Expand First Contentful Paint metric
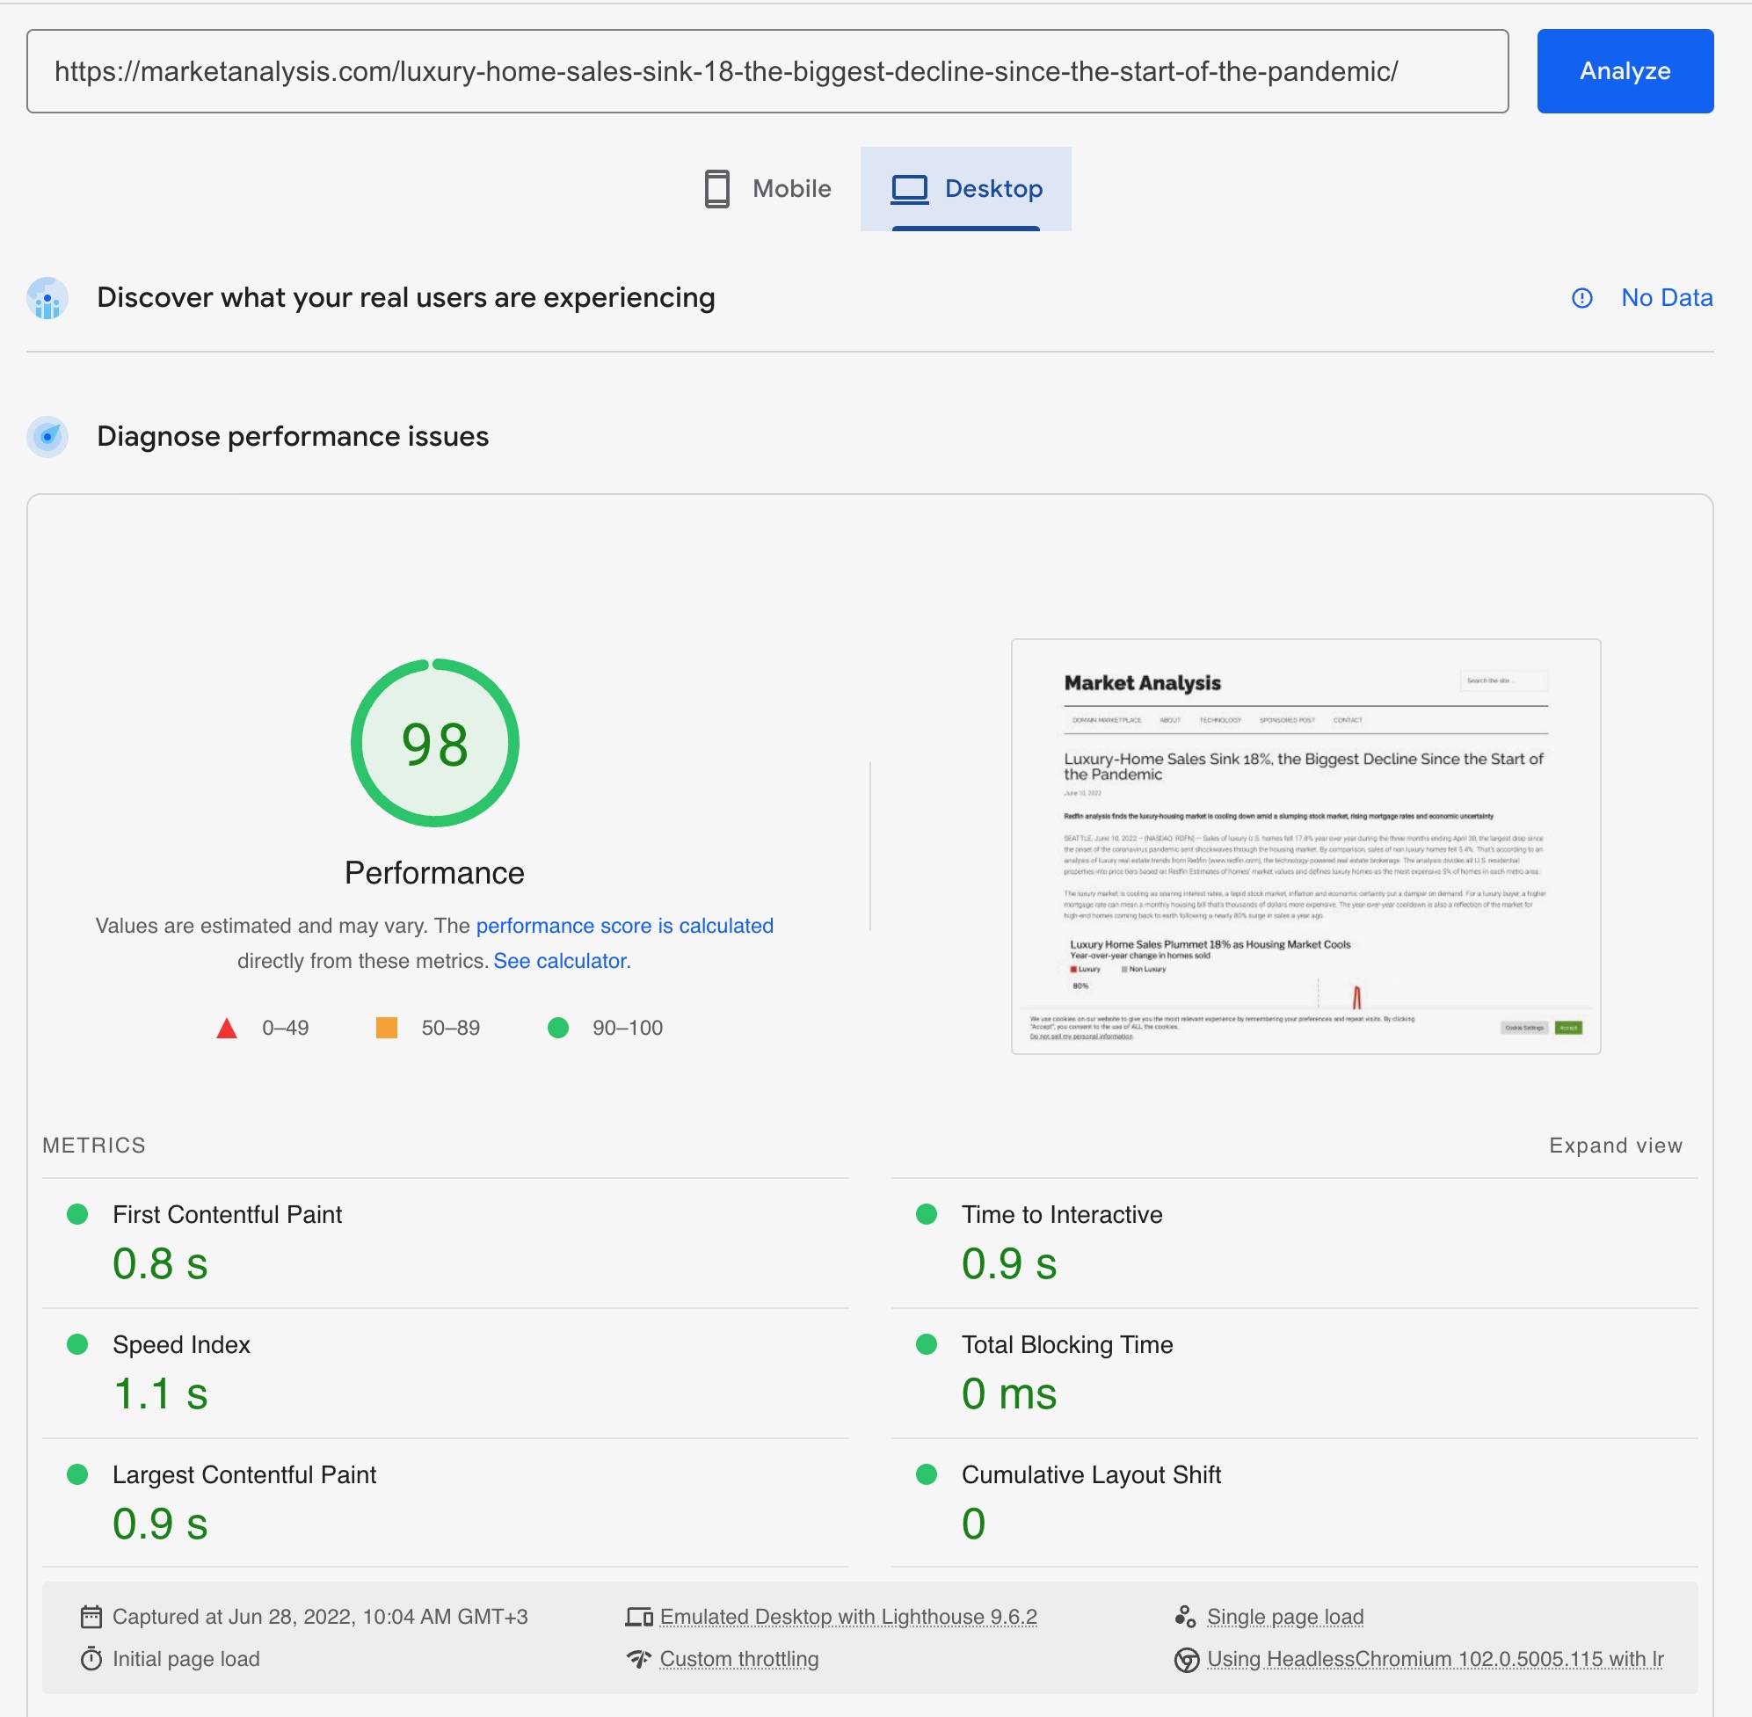Image resolution: width=1752 pixels, height=1717 pixels. click(227, 1215)
